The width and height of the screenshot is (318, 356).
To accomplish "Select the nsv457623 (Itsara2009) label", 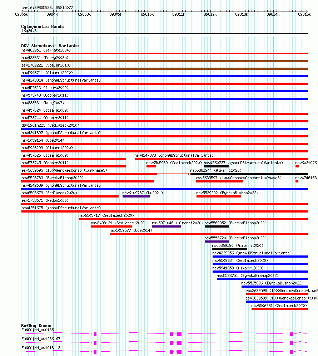I will tap(45, 88).
